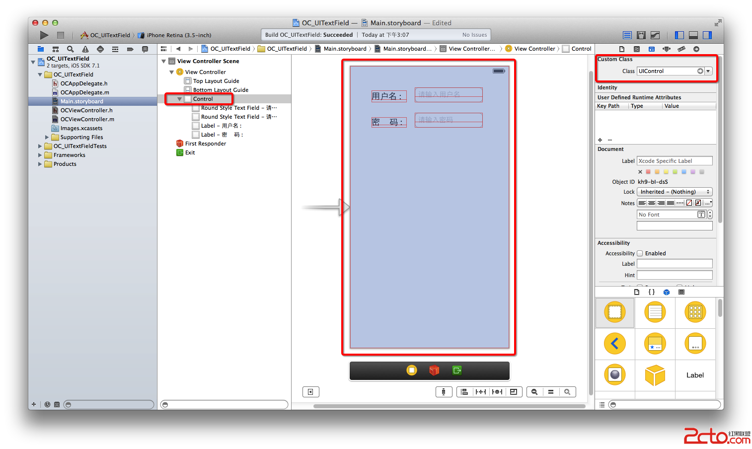
Task: Open the Debug navigator
Action: 115,49
